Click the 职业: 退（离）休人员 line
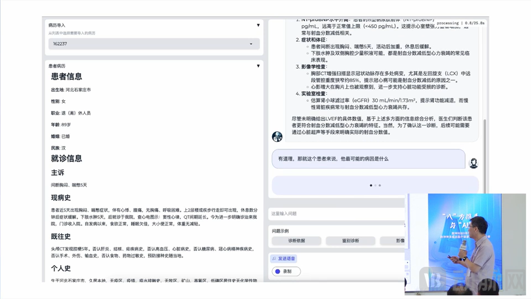This screenshot has height=299, width=531. 71,113
